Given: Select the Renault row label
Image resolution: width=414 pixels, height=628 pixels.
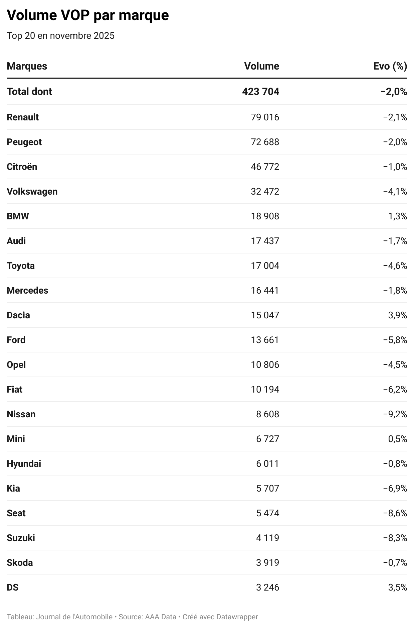Looking at the screenshot, I should point(23,117).
